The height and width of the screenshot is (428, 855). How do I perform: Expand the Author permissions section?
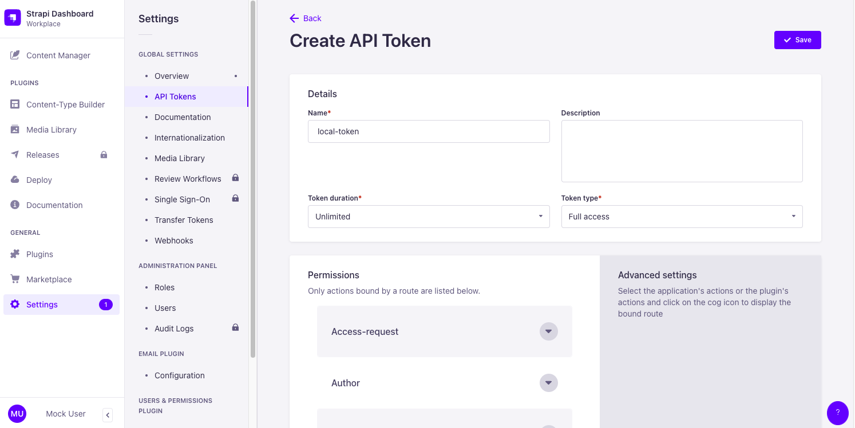[548, 383]
